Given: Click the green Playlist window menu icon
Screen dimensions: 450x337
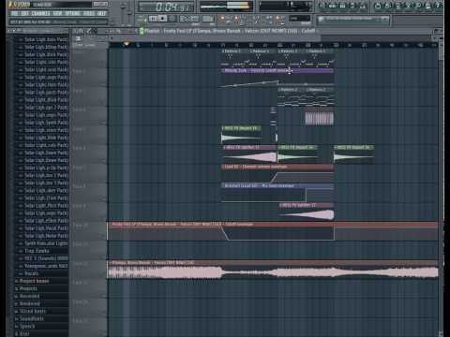Looking at the screenshot, I should [x=142, y=31].
